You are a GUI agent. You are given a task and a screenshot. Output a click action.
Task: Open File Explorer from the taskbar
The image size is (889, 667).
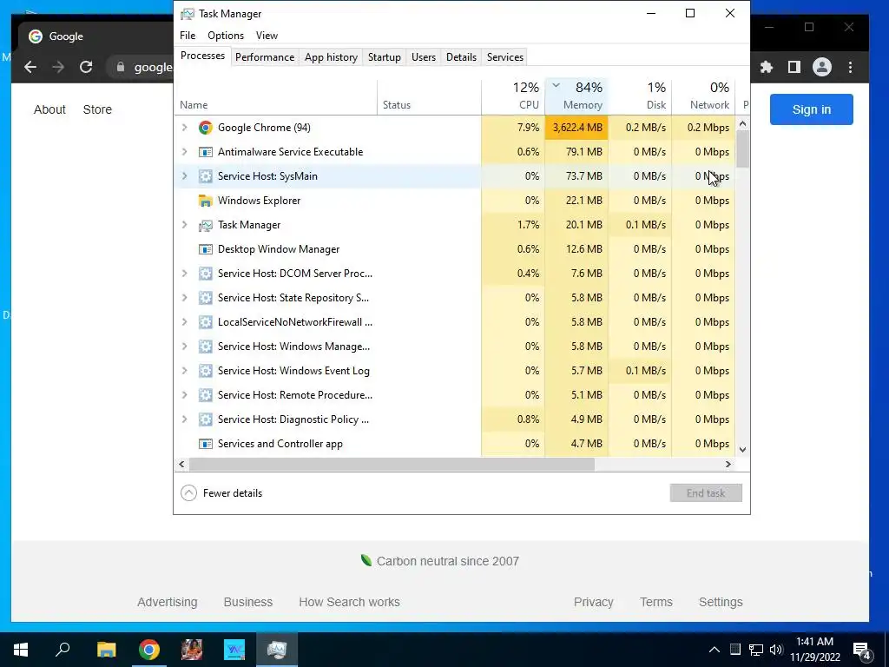[x=106, y=650]
